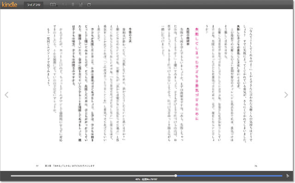Click the triangle arrow beside progress bar
Viewport: 295px width, 183px height.
point(288,176)
